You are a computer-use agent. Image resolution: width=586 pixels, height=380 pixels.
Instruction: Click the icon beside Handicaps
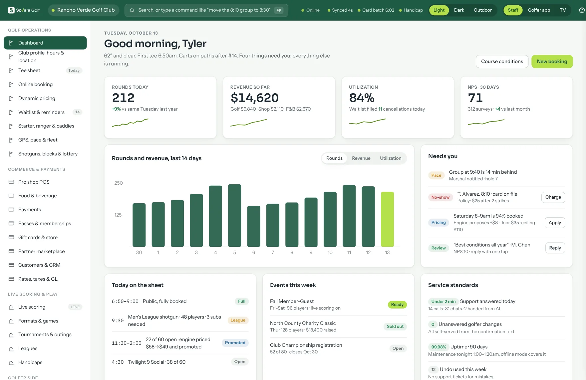pos(11,363)
